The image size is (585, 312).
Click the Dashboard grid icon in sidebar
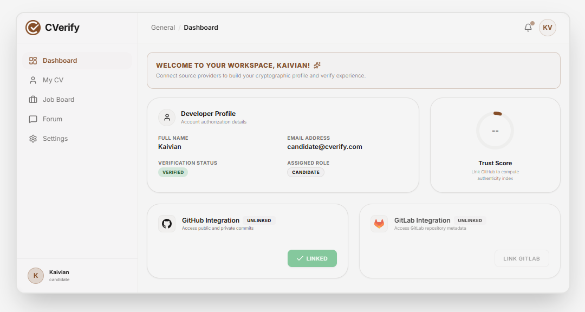tap(33, 61)
